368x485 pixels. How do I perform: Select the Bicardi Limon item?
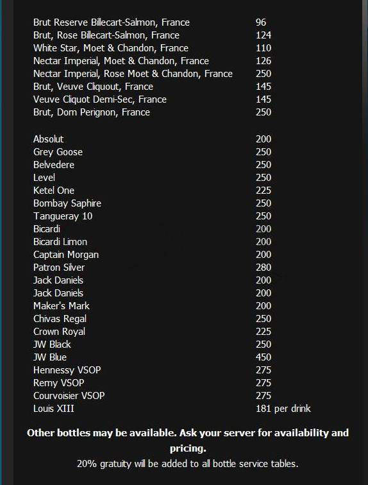[x=60, y=242]
